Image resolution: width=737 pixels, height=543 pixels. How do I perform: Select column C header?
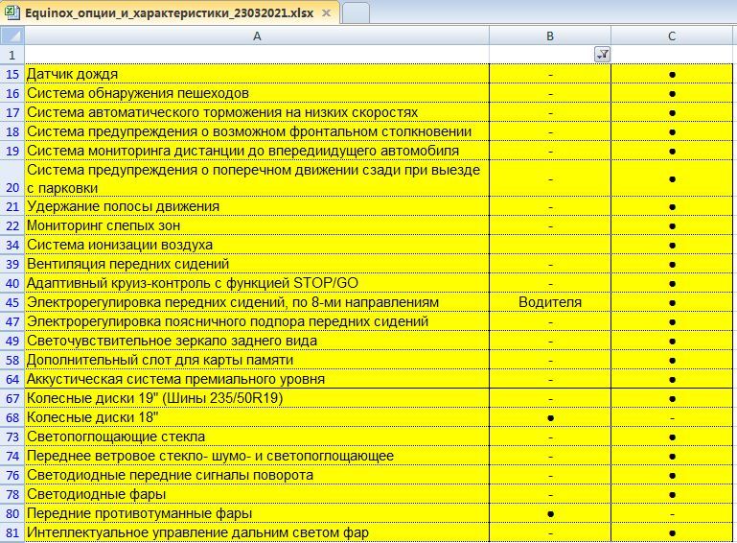[673, 35]
